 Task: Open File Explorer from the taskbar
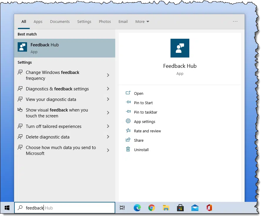[166, 208]
